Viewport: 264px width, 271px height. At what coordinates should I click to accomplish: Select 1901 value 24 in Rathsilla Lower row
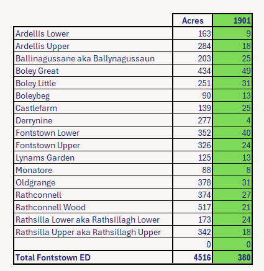point(232,220)
